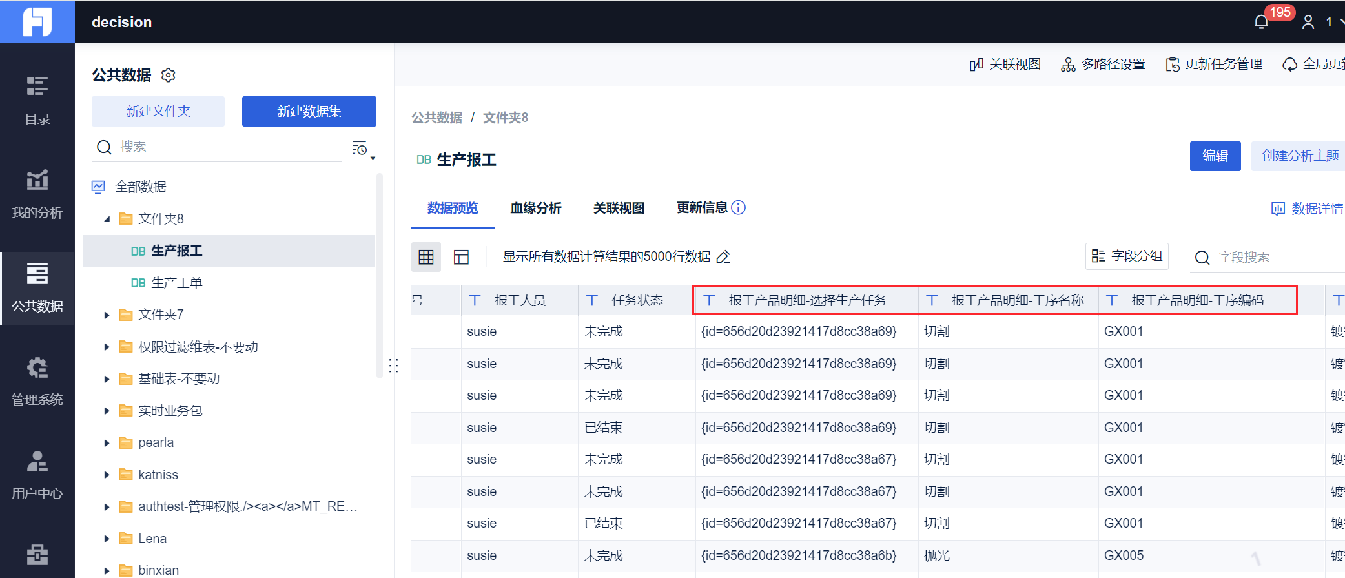Image resolution: width=1345 pixels, height=578 pixels.
Task: Expand 基础表-不要动 folder
Action: pos(107,379)
